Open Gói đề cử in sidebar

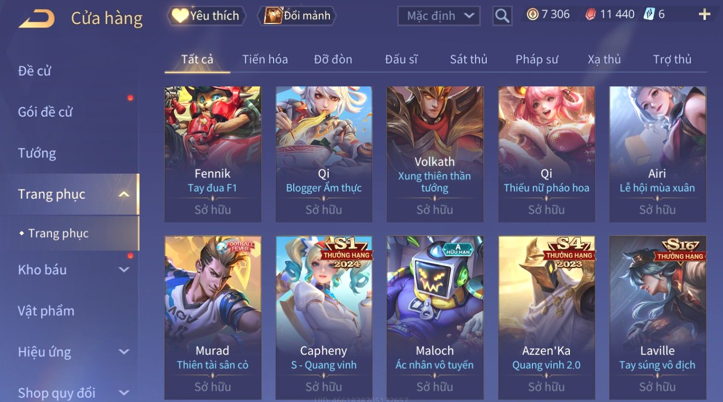click(x=45, y=112)
